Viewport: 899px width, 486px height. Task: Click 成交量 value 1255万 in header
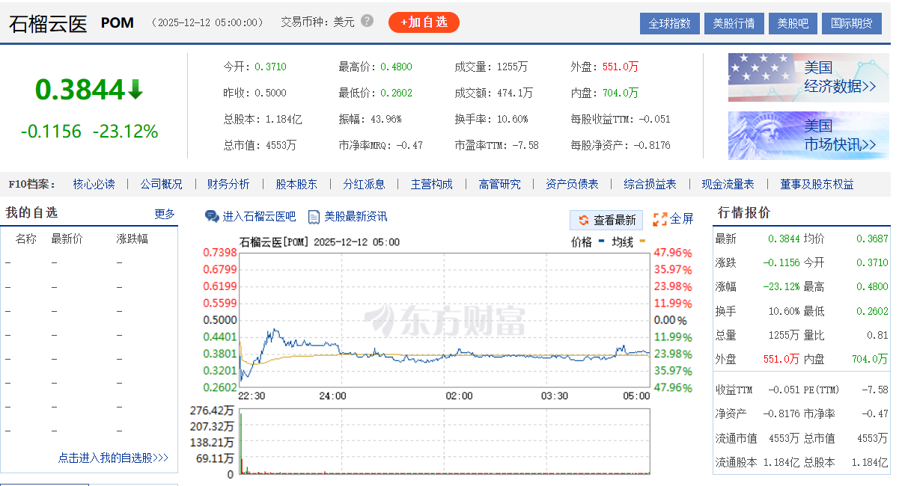pos(512,67)
